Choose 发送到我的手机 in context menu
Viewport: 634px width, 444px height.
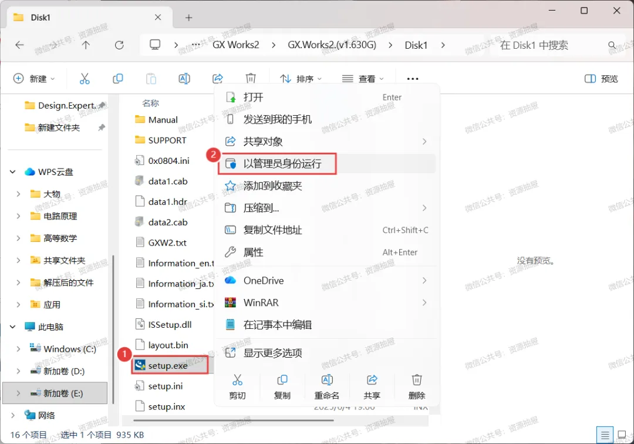coord(327,119)
